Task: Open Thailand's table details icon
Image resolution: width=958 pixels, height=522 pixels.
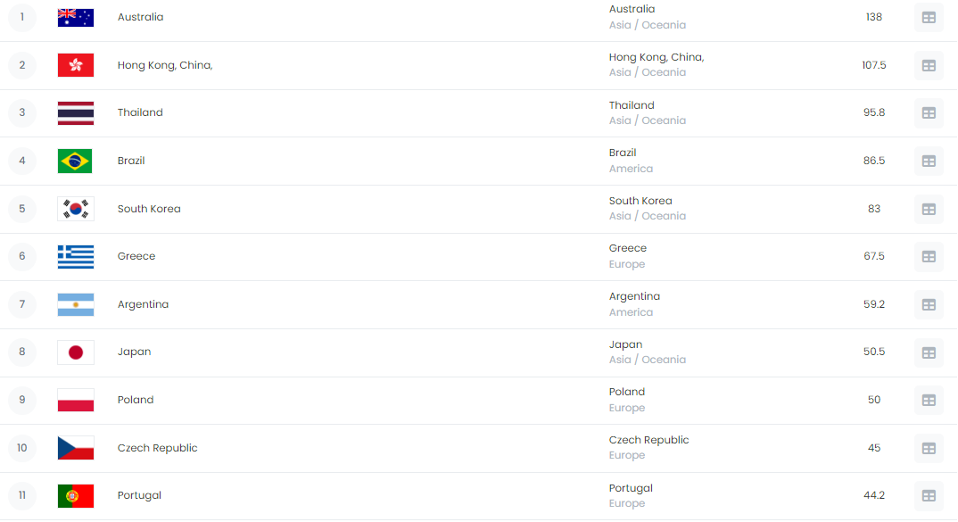Action: tap(929, 113)
